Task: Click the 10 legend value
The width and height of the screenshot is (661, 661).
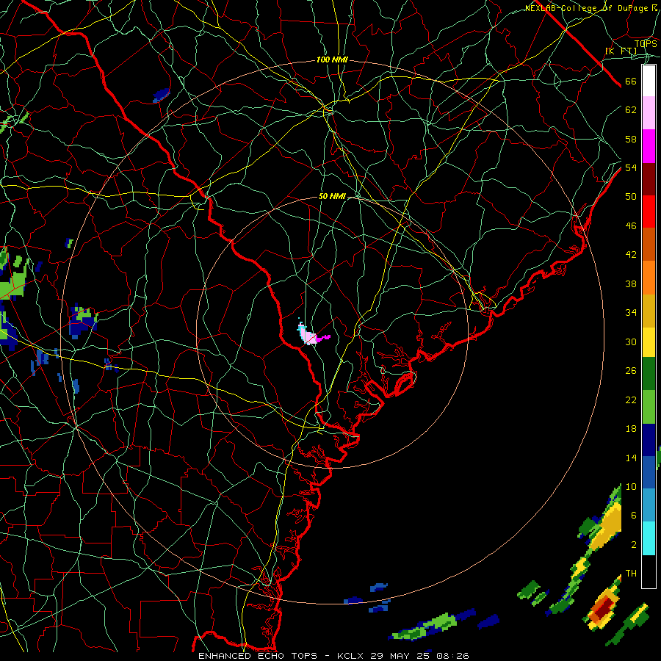Action: [x=631, y=486]
